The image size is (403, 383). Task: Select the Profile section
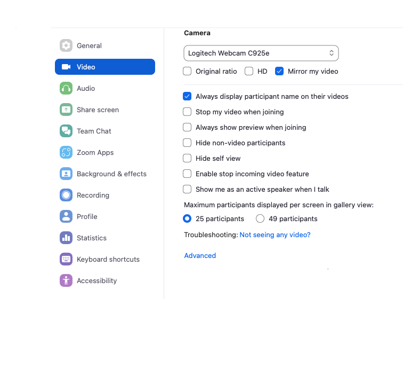coord(105,217)
